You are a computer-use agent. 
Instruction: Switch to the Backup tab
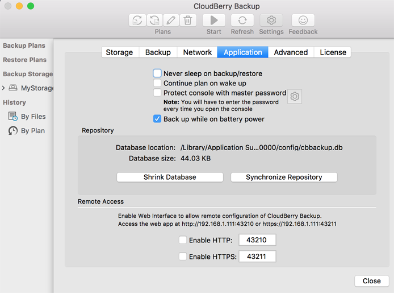[158, 52]
